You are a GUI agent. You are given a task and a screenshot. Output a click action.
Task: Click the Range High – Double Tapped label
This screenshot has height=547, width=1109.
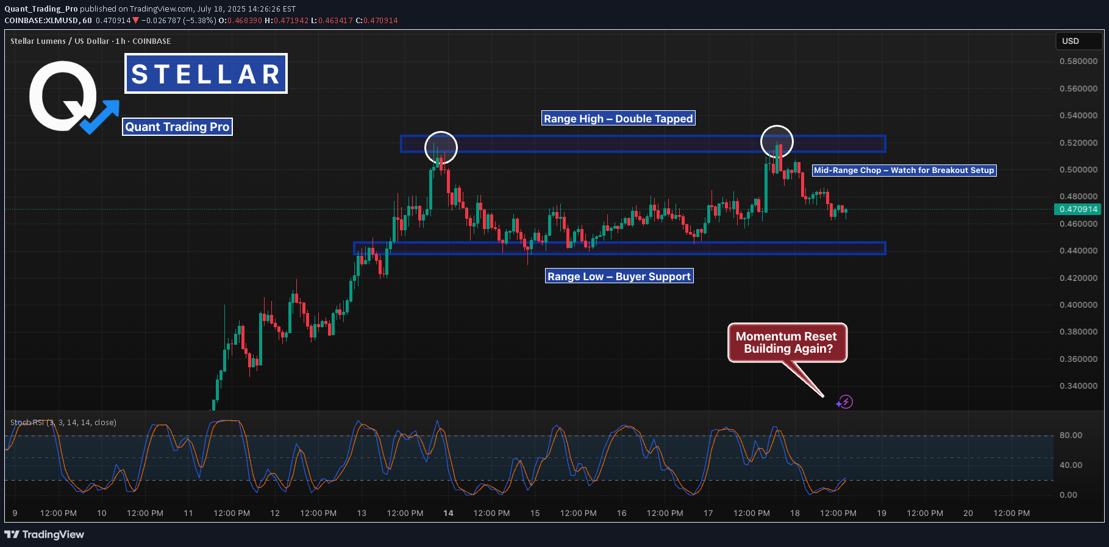click(618, 118)
